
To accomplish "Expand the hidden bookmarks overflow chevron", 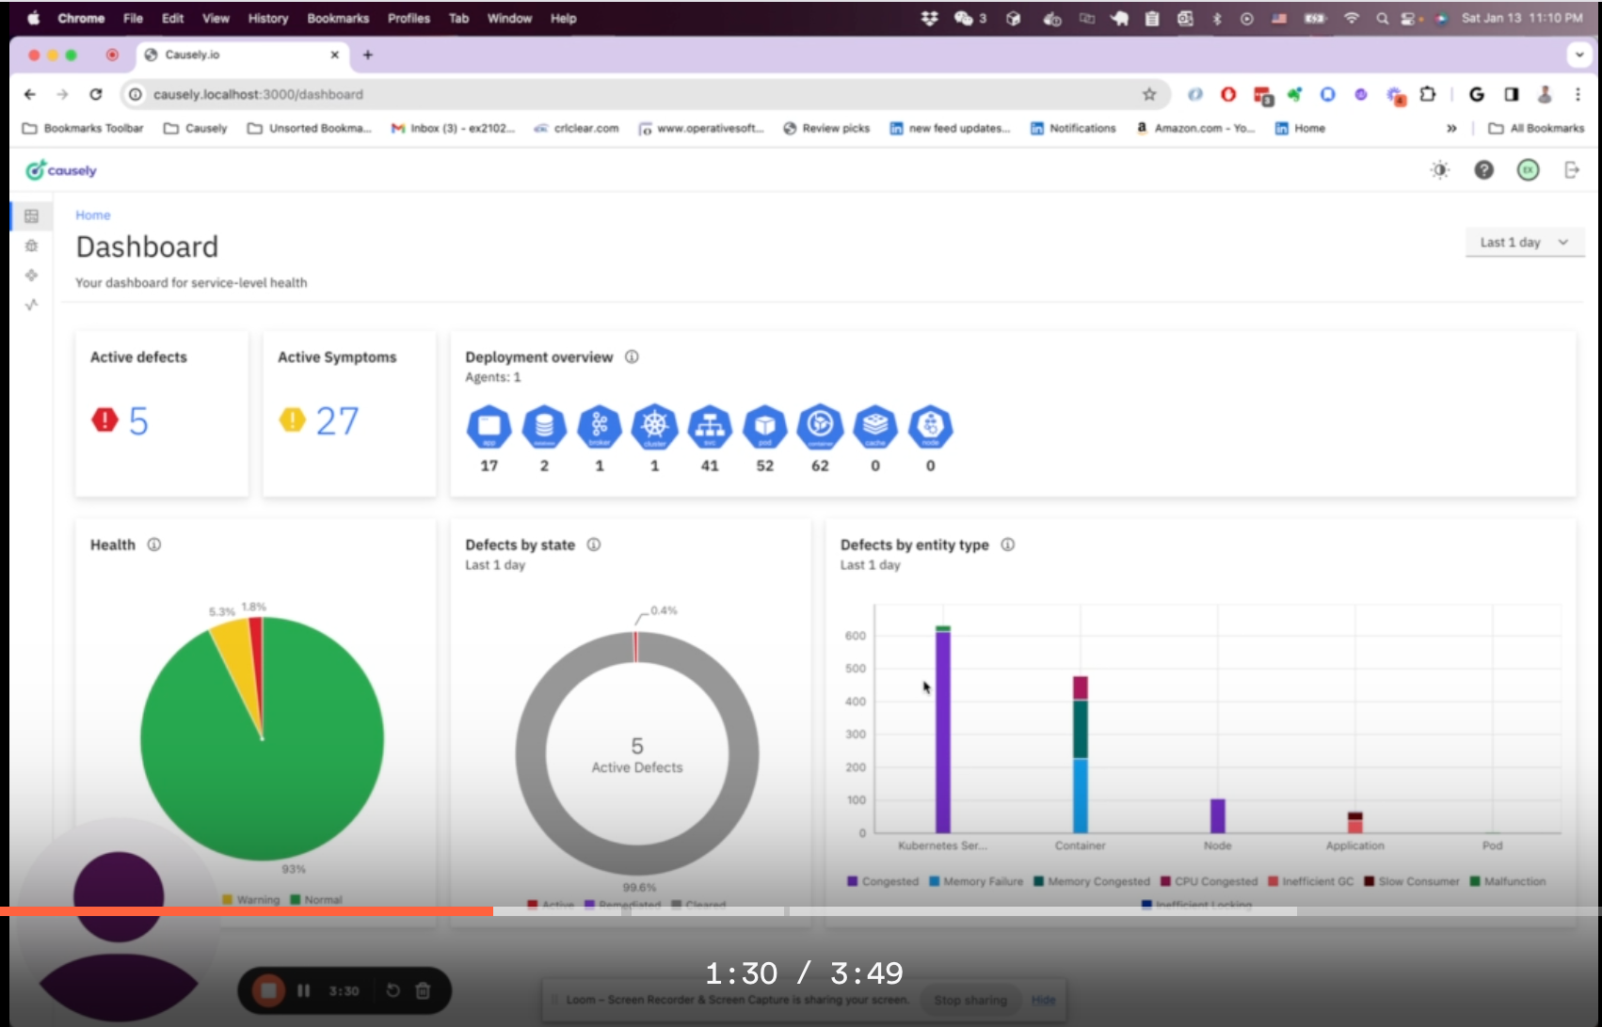I will coord(1451,128).
